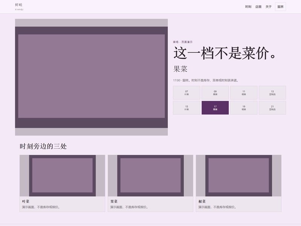
Task: Click the large 果菜 subtitle under headline
Action: (x=180, y=69)
